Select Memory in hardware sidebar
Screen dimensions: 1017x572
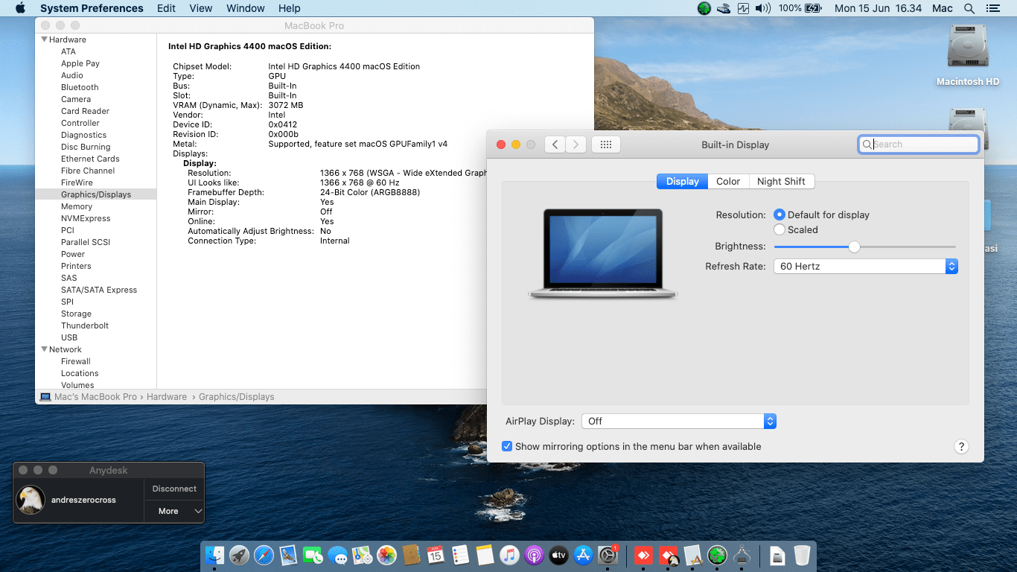tap(77, 206)
